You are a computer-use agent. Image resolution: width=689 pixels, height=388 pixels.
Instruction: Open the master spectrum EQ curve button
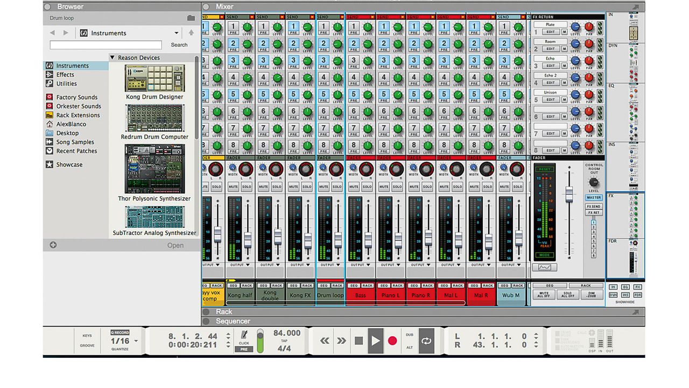click(544, 267)
